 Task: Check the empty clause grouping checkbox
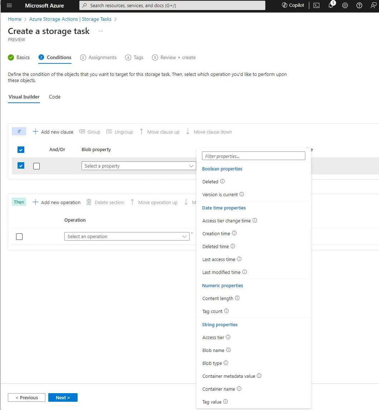point(36,166)
